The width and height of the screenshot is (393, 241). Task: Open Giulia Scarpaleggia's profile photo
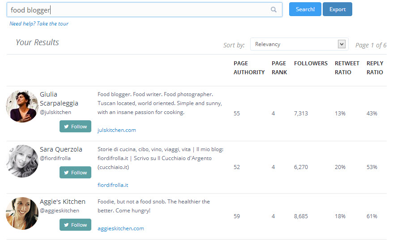click(22, 106)
